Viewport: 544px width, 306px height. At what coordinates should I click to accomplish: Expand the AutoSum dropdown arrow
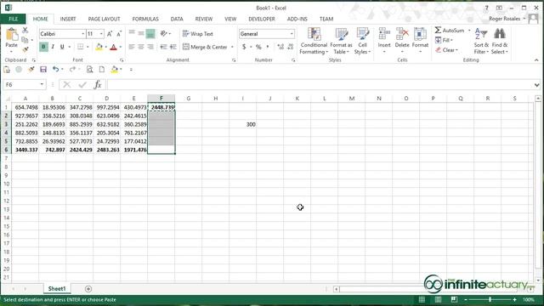[469, 31]
